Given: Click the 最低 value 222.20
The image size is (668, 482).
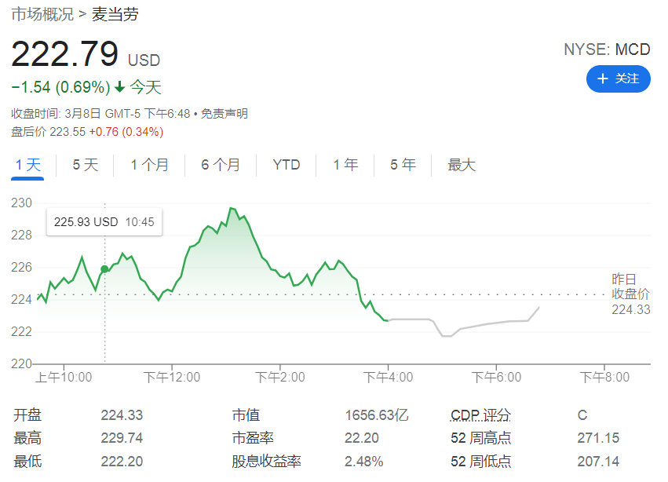Looking at the screenshot, I should [x=122, y=462].
